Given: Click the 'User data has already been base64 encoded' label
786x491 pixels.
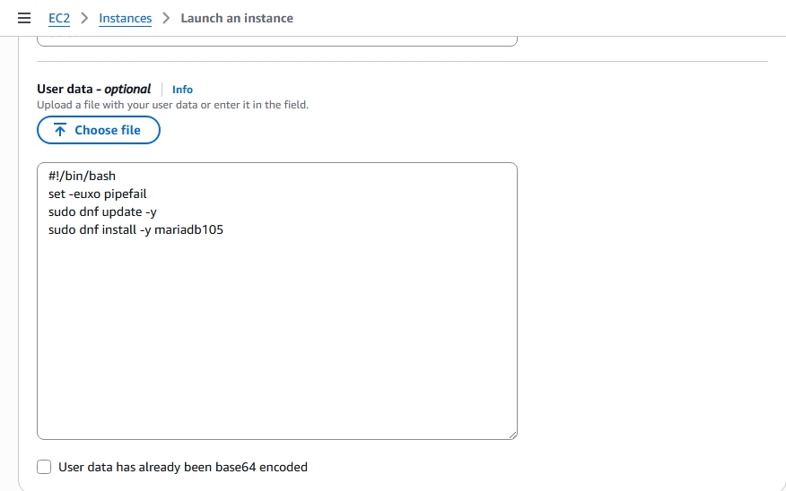Looking at the screenshot, I should pyautogui.click(x=183, y=467).
